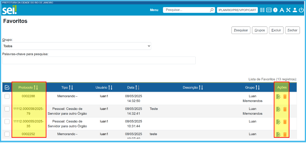
Task: Open the Grupo dropdown showing Todos
Action: pyautogui.click(x=76, y=46)
